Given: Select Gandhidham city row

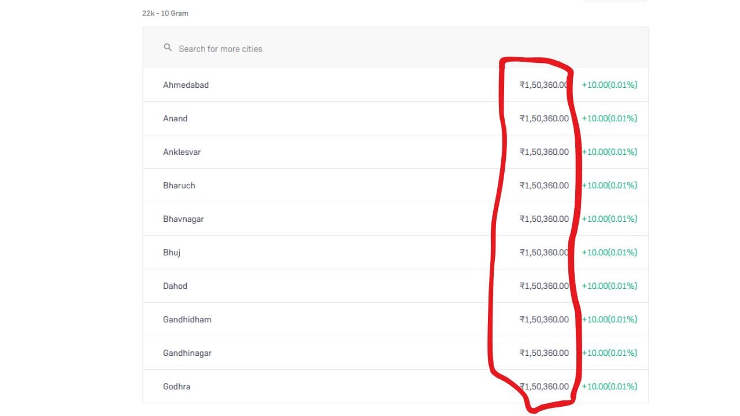Looking at the screenshot, I should (x=395, y=320).
